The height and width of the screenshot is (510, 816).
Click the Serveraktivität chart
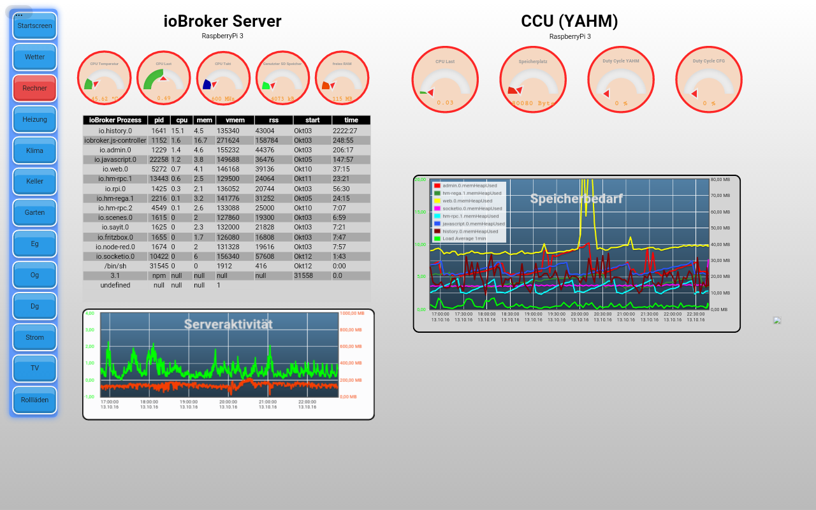click(x=228, y=365)
